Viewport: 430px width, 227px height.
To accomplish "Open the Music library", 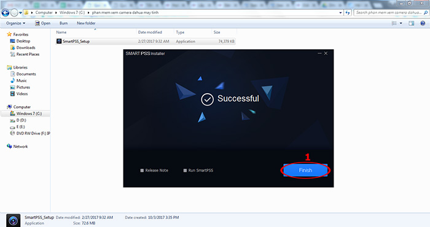I will [21, 80].
